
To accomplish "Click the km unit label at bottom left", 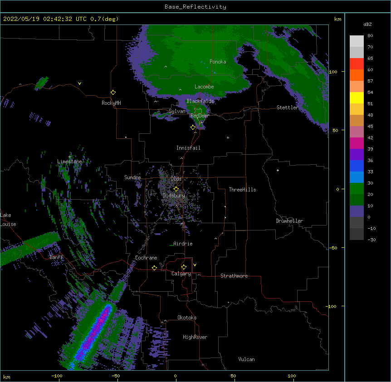I will [x=7, y=377].
